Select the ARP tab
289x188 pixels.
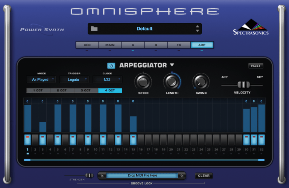(x=202, y=45)
